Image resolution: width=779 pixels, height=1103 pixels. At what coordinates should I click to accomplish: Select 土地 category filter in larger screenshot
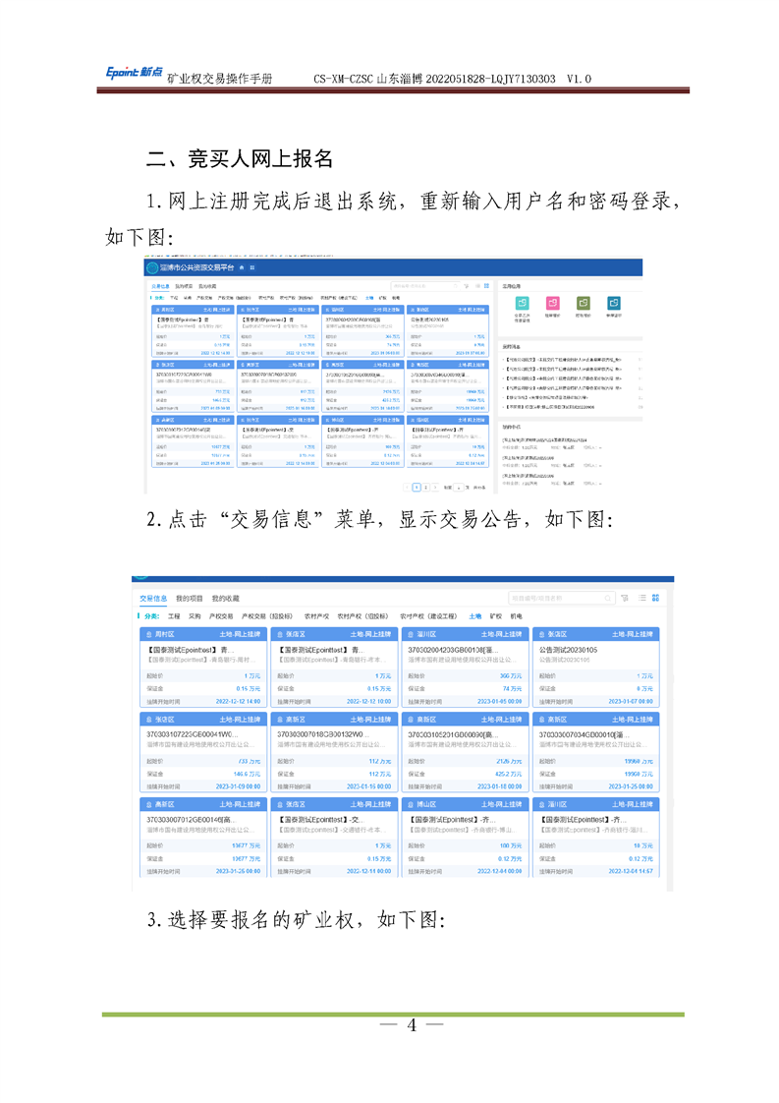pyautogui.click(x=475, y=615)
